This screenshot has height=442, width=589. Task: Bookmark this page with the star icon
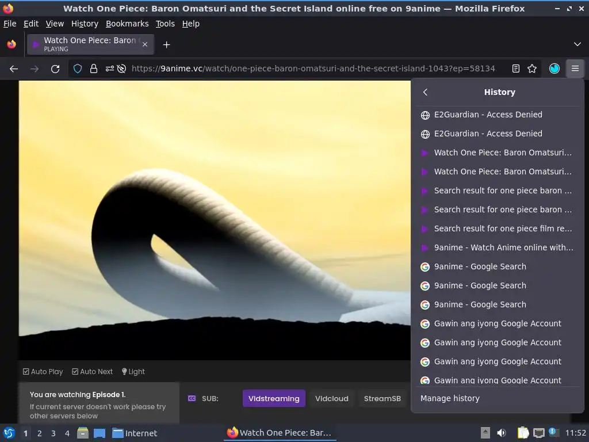point(532,68)
